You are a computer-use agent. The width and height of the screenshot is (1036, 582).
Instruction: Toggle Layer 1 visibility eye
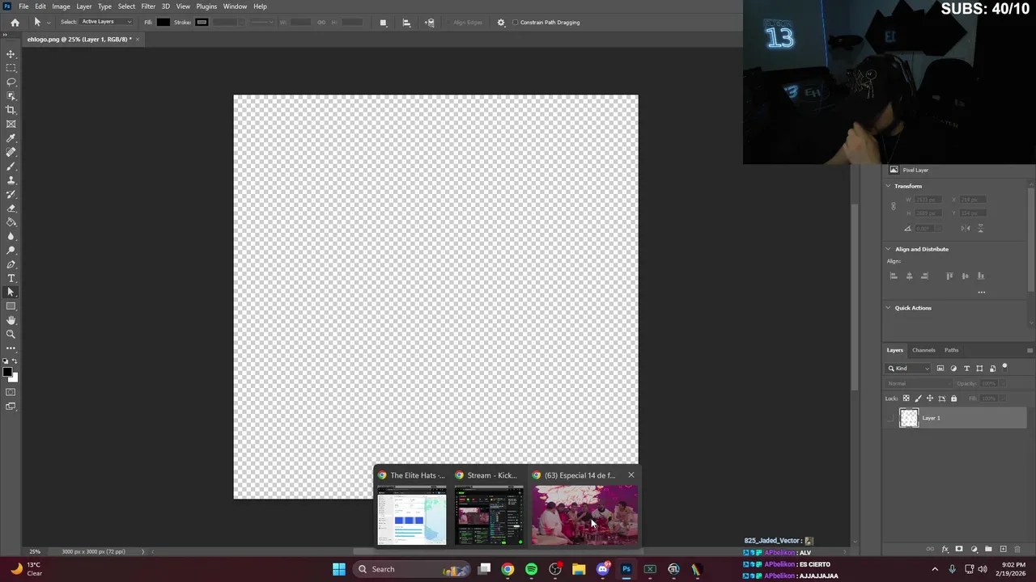(891, 418)
